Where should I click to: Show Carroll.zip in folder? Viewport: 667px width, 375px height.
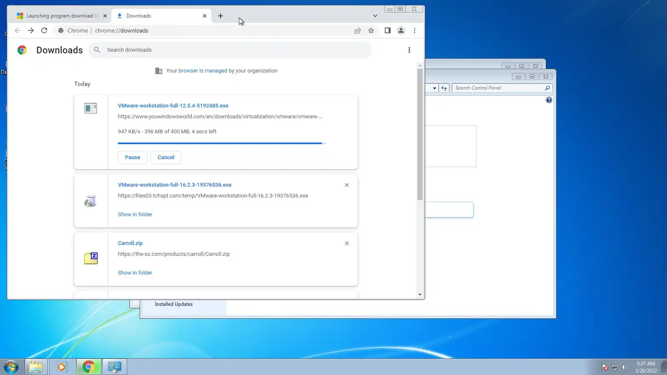point(135,273)
